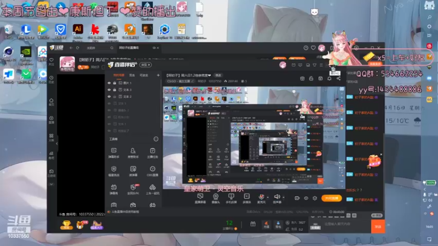
Task: Open 首页 home in Douyu left sidebar
Action: pos(51,102)
